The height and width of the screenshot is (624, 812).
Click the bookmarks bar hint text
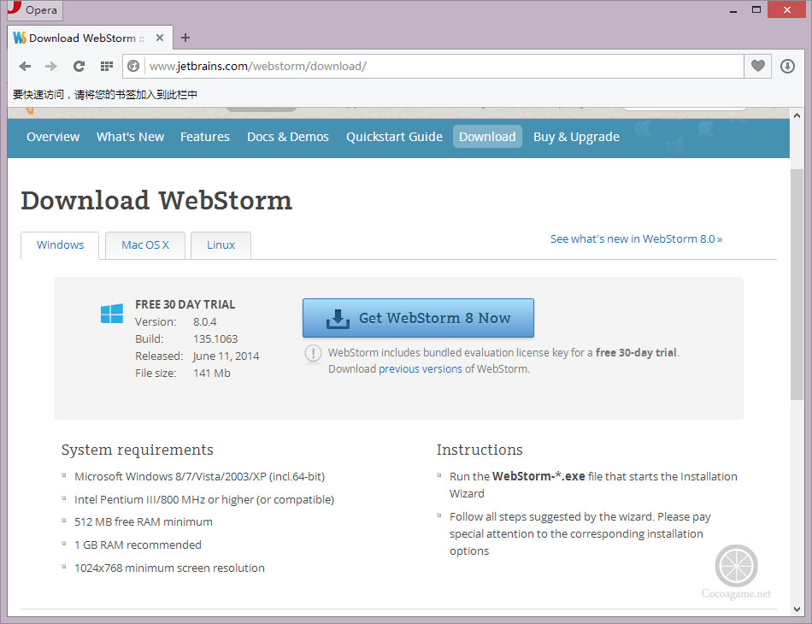(x=104, y=94)
